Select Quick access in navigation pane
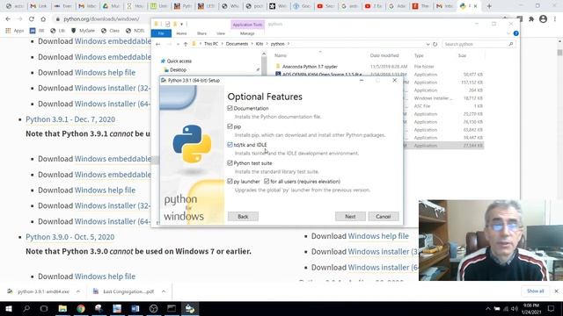 tap(179, 61)
